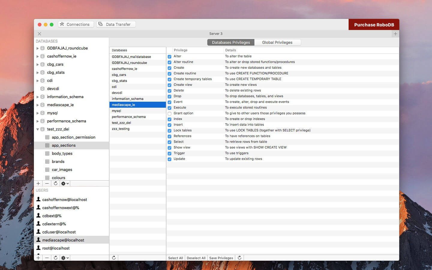Click the mediascape@localhost user icon

pos(38,240)
